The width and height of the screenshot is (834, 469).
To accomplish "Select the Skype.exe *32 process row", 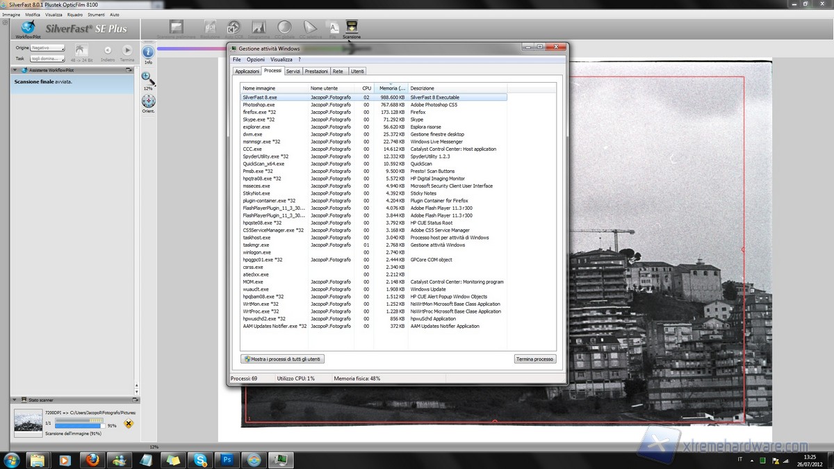I will click(x=373, y=120).
